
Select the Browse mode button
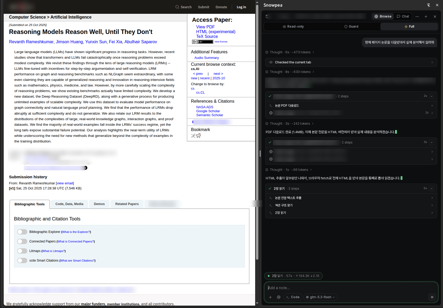(383, 16)
